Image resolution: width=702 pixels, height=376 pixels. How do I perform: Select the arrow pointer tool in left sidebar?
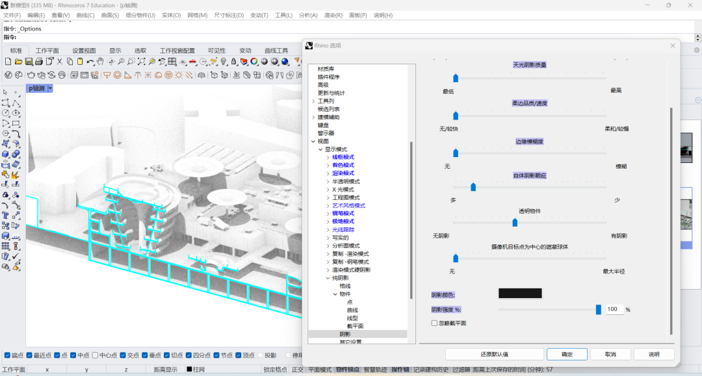tap(5, 92)
